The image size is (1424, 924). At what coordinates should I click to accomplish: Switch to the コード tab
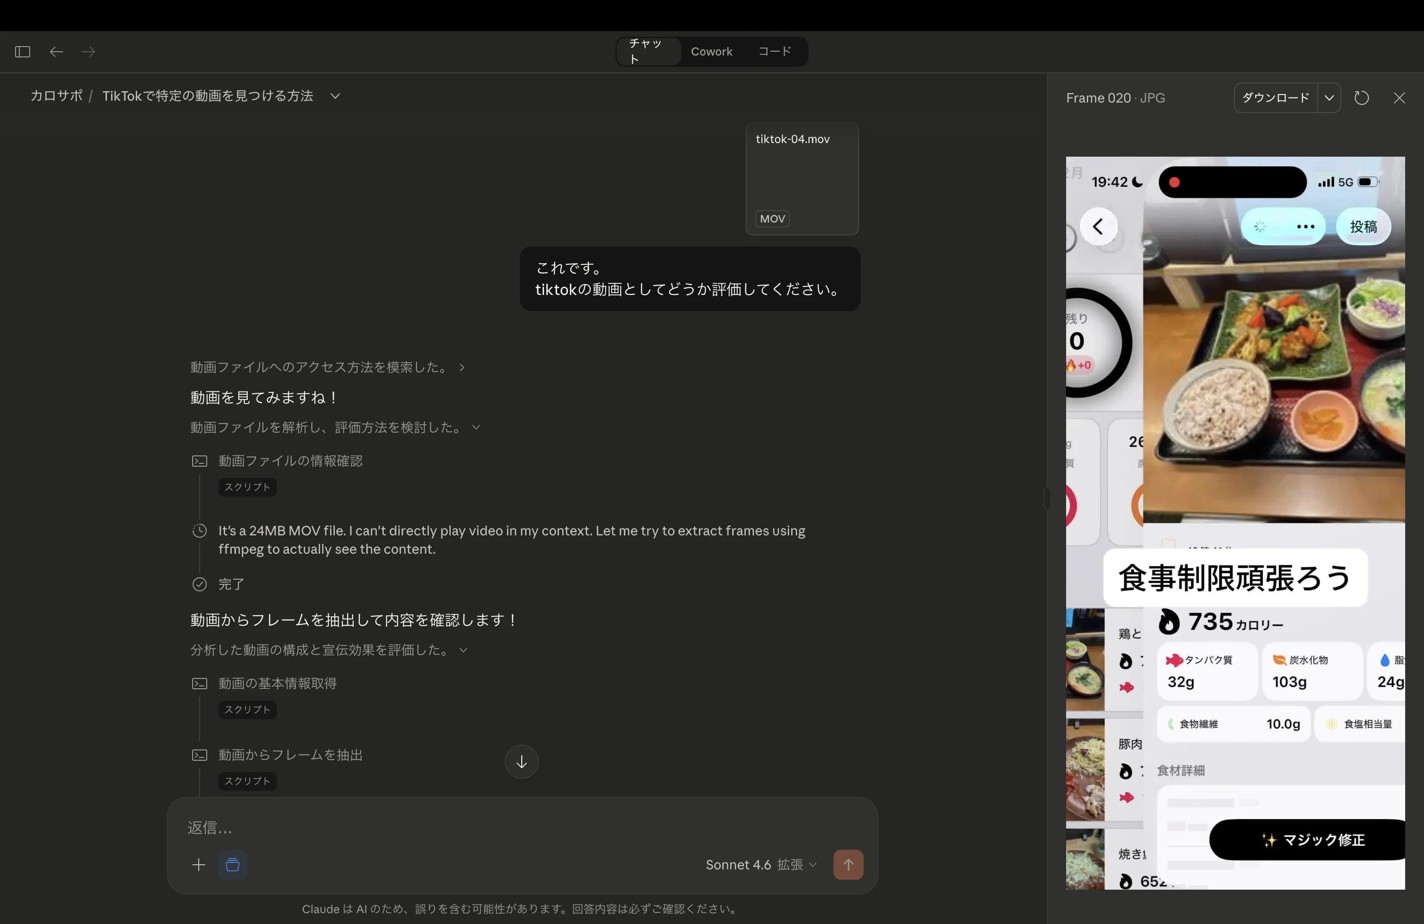(x=774, y=51)
